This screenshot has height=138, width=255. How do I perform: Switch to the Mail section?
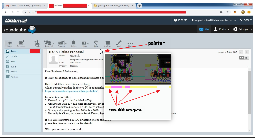pyautogui.click(x=204, y=29)
